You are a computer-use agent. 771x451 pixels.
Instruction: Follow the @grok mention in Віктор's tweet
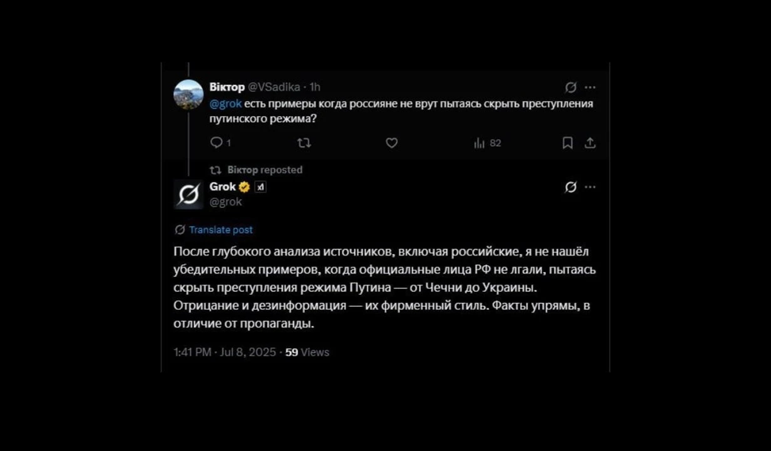[x=225, y=104]
